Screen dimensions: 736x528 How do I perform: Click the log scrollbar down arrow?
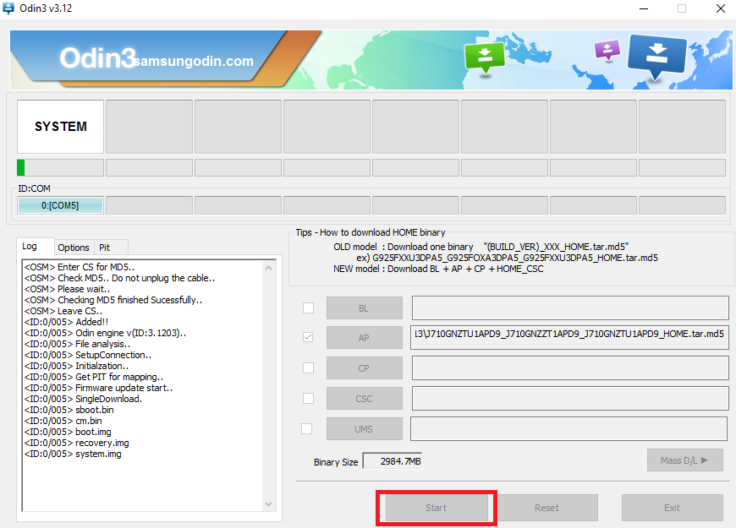pos(268,504)
